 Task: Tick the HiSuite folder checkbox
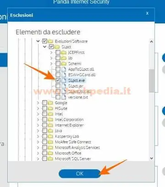click(x=44, y=108)
